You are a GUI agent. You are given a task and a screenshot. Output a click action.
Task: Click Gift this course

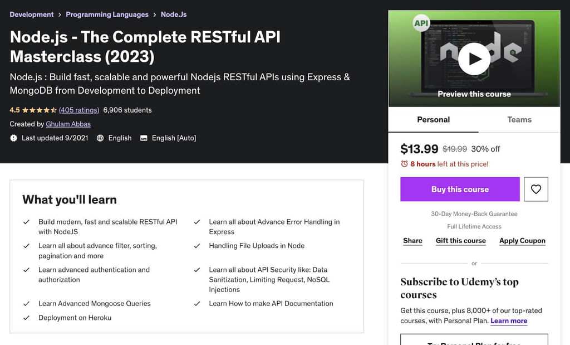[461, 240]
